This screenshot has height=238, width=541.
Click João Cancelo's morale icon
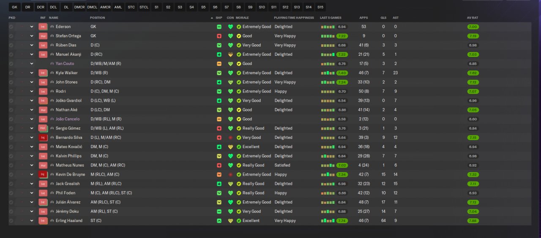pyautogui.click(x=239, y=119)
